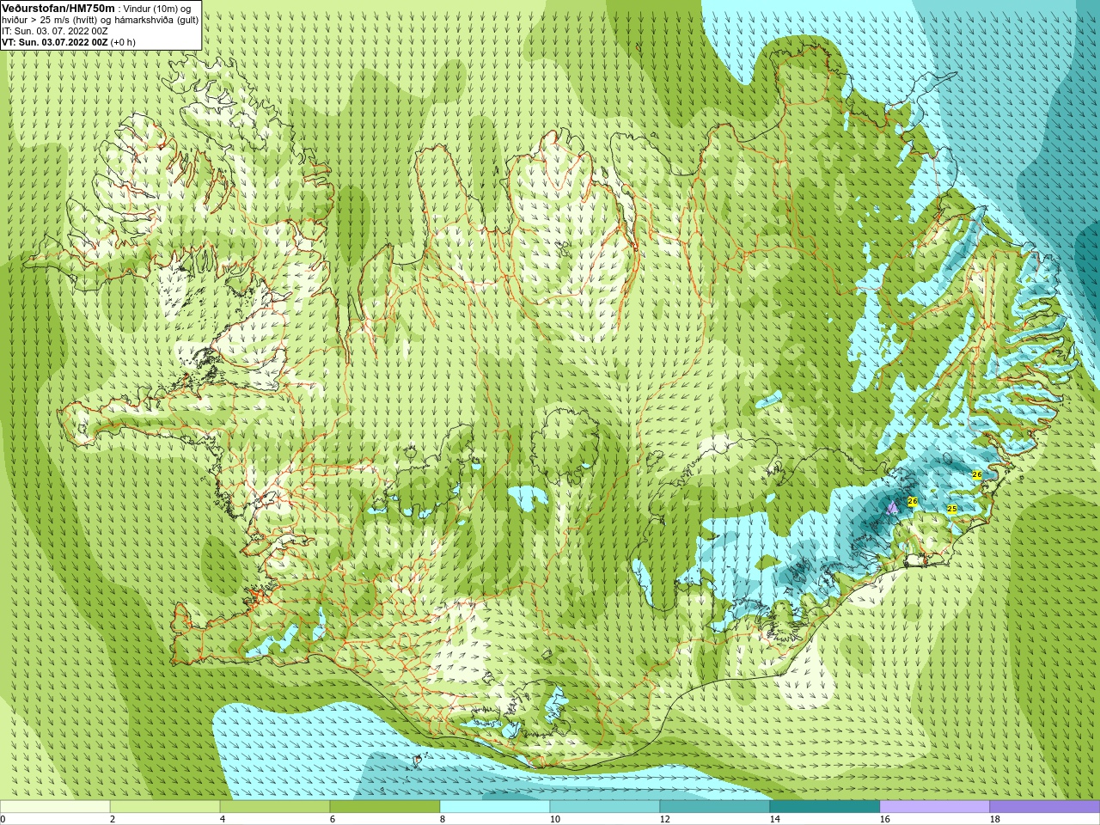The height and width of the screenshot is (825, 1100).
Task: Click the legend tick label 2
Action: (x=113, y=819)
